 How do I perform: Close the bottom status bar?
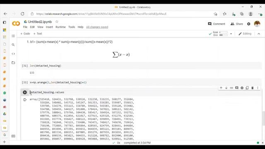(263, 143)
